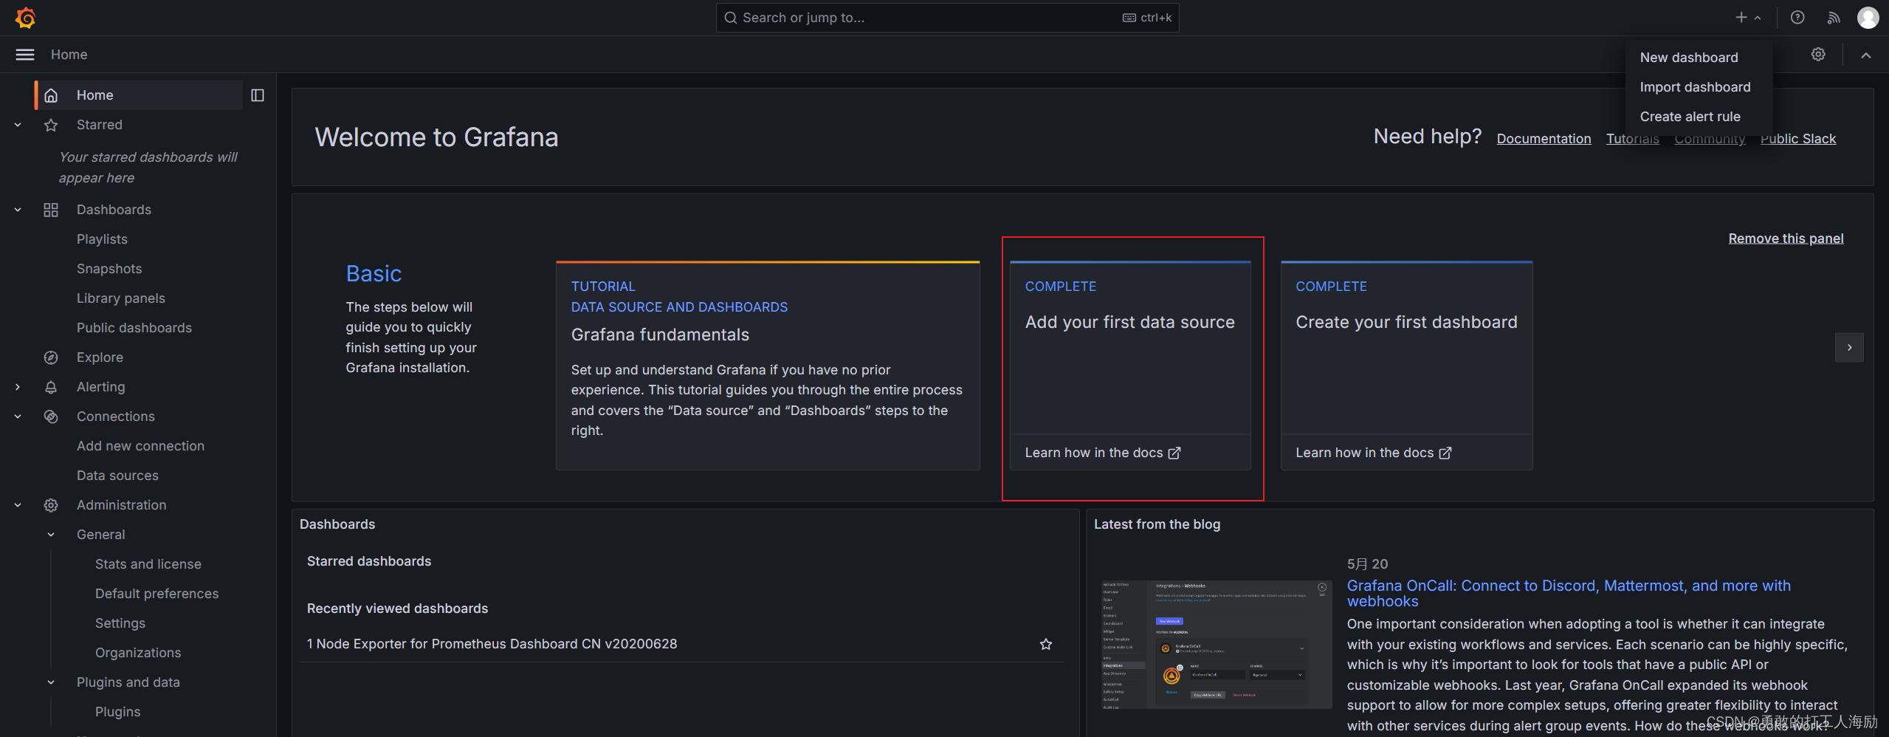The height and width of the screenshot is (737, 1889).
Task: Open Node Exporter for Prometheus dashboard
Action: tap(492, 644)
